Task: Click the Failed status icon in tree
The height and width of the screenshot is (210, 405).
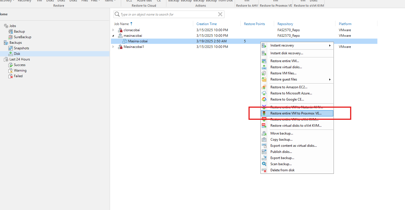Action: tap(11, 76)
